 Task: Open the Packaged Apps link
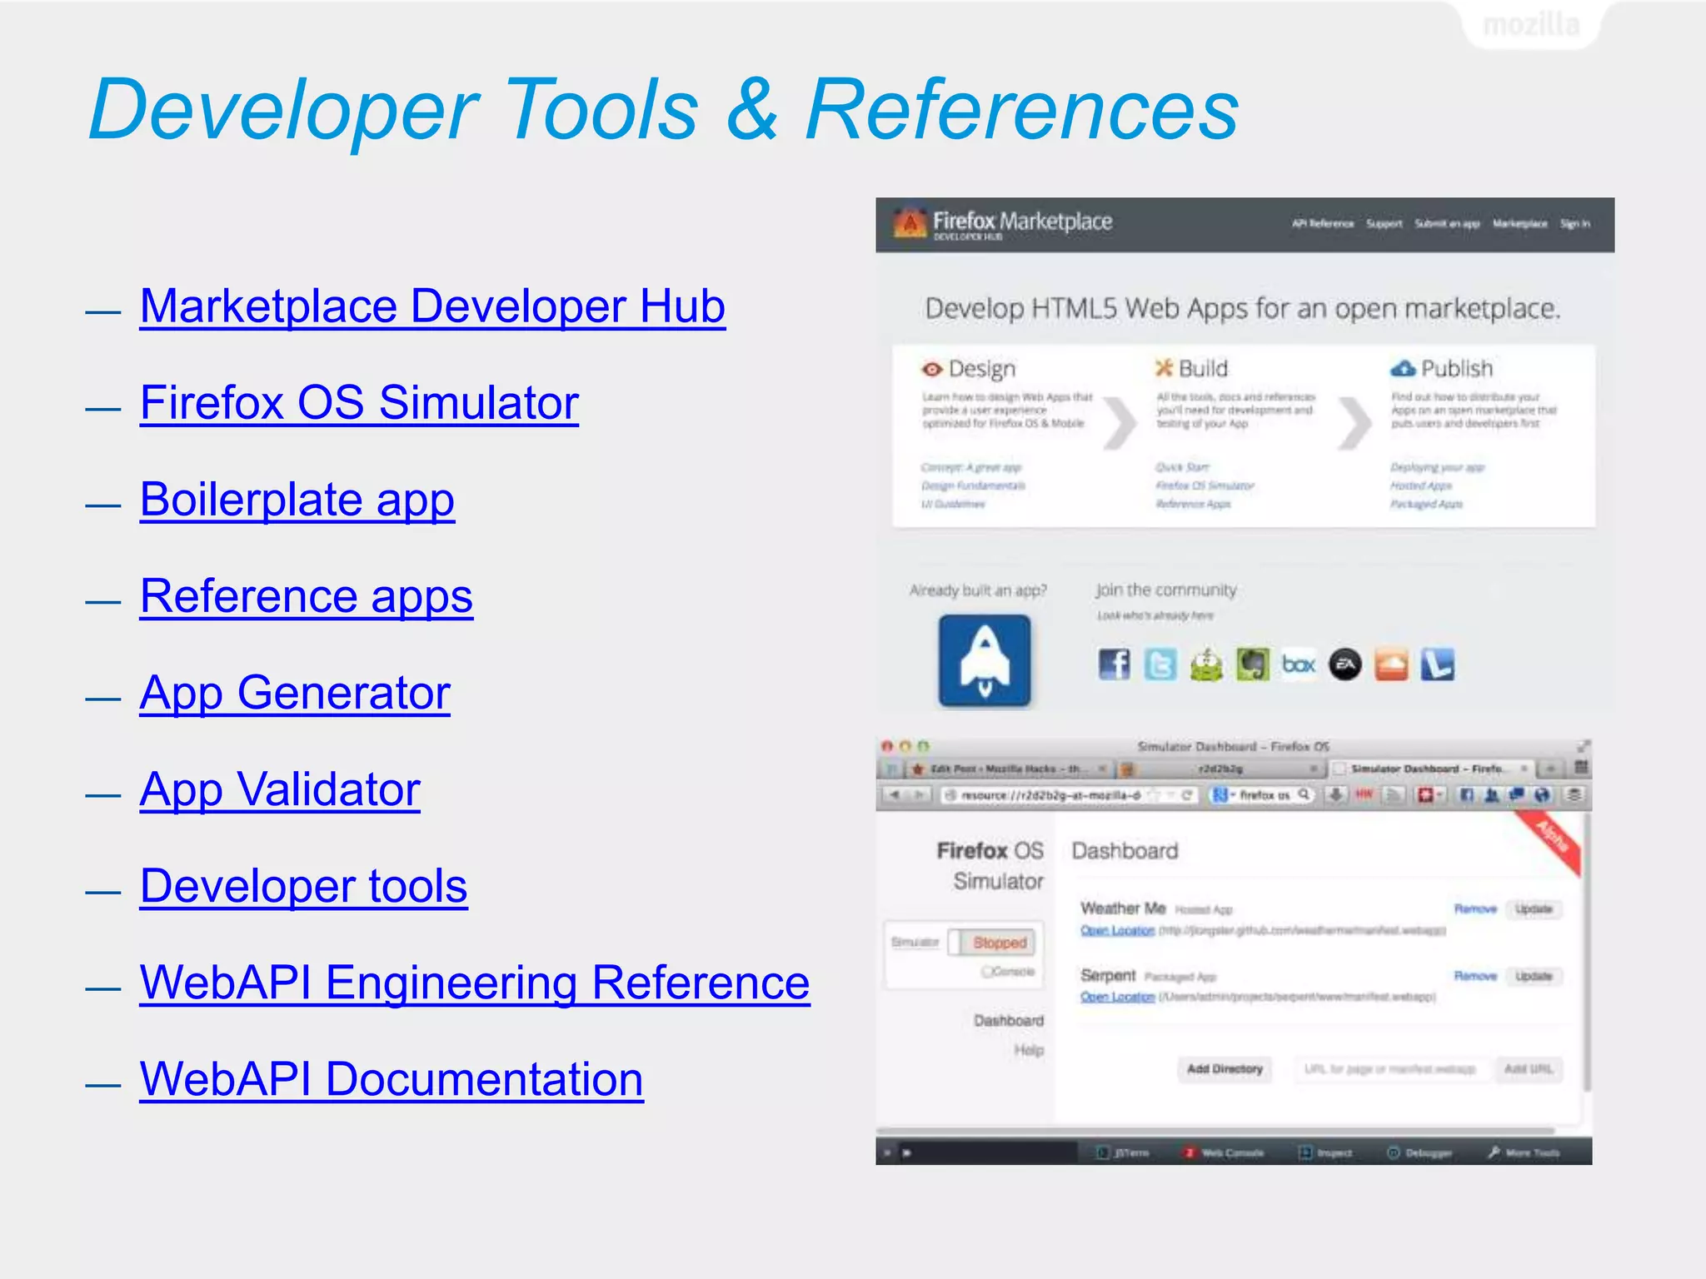click(1426, 504)
